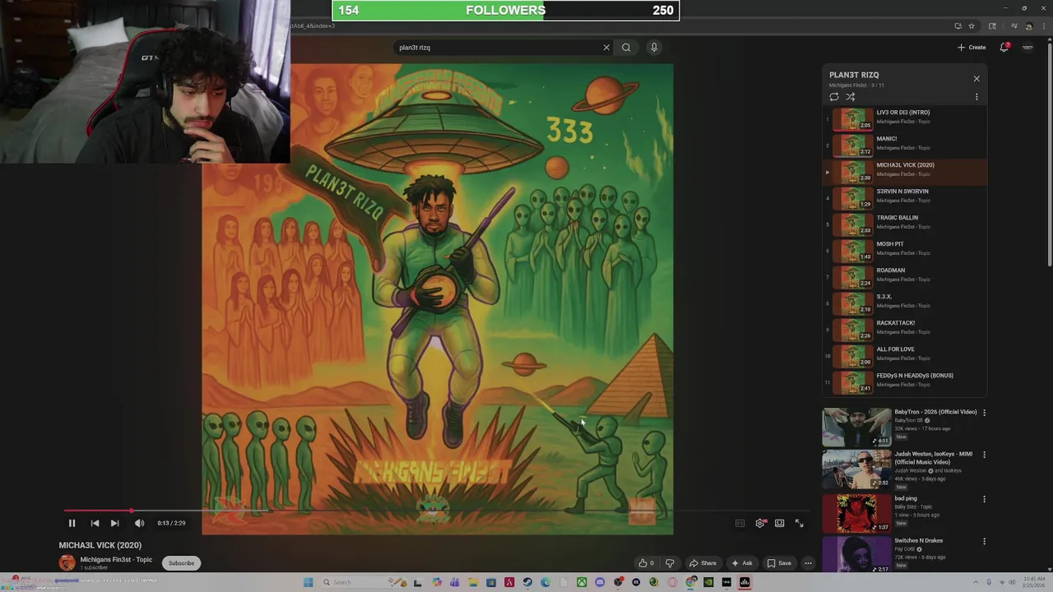
Task: Open the Judah Weston MIMI video thumbnail
Action: point(856,470)
